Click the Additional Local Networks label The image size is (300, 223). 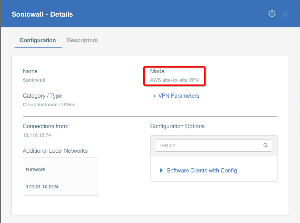tap(55, 151)
